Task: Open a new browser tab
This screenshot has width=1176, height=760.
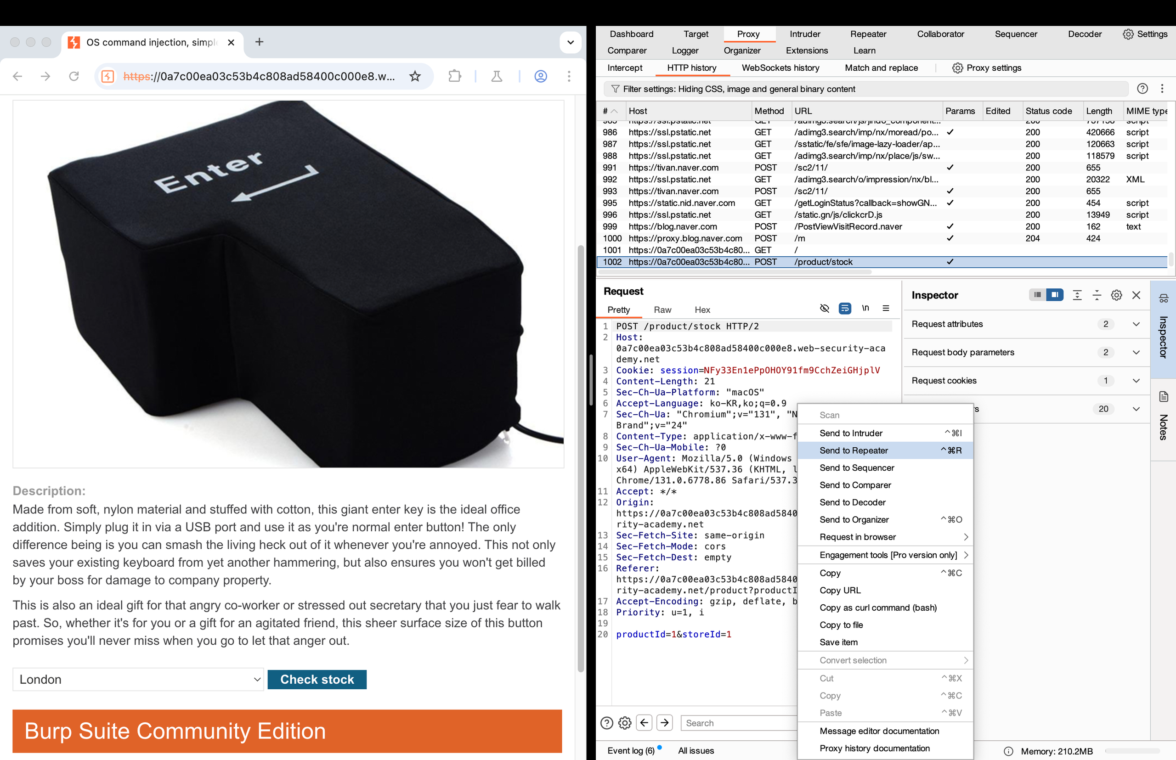Action: [259, 42]
